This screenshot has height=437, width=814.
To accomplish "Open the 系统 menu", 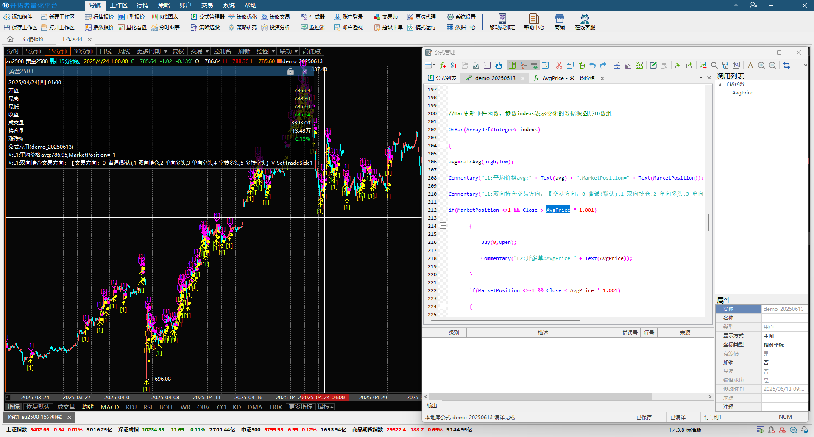I will tap(229, 5).
